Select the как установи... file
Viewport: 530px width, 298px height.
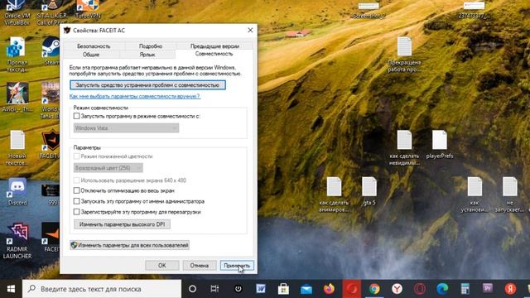475,195
